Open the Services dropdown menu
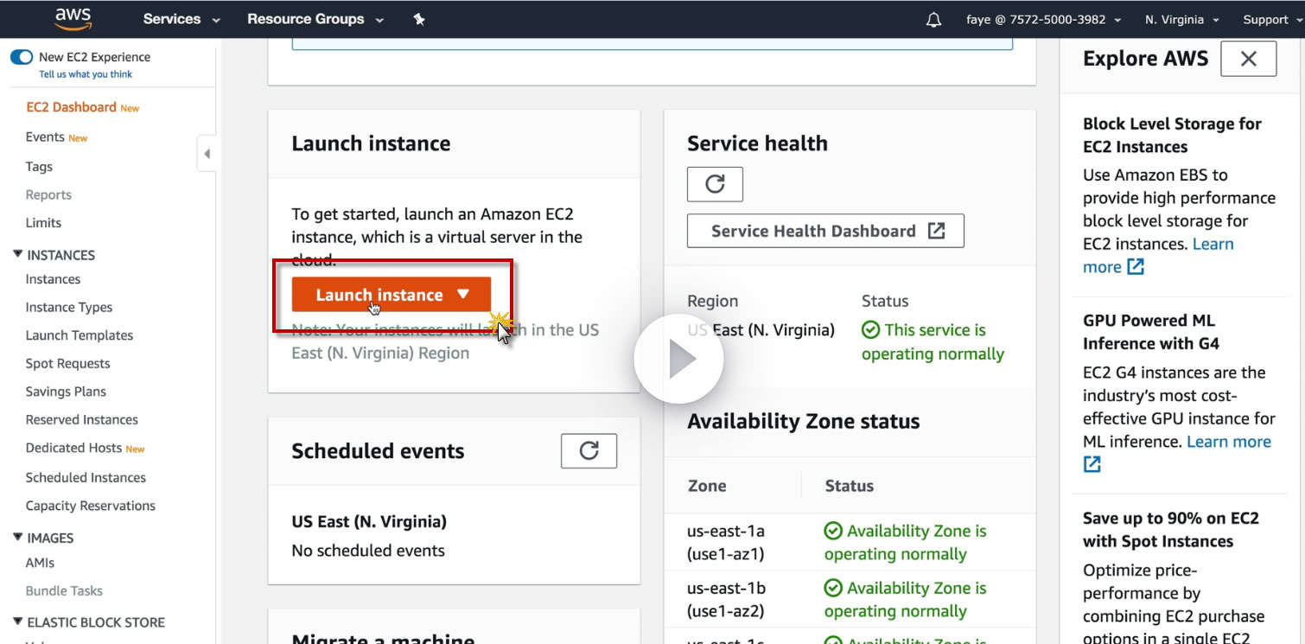This screenshot has width=1305, height=644. pos(181,19)
